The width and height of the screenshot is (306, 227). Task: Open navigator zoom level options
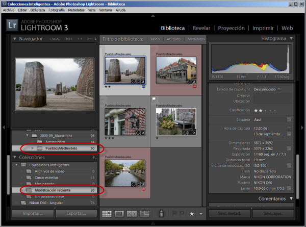(95, 39)
